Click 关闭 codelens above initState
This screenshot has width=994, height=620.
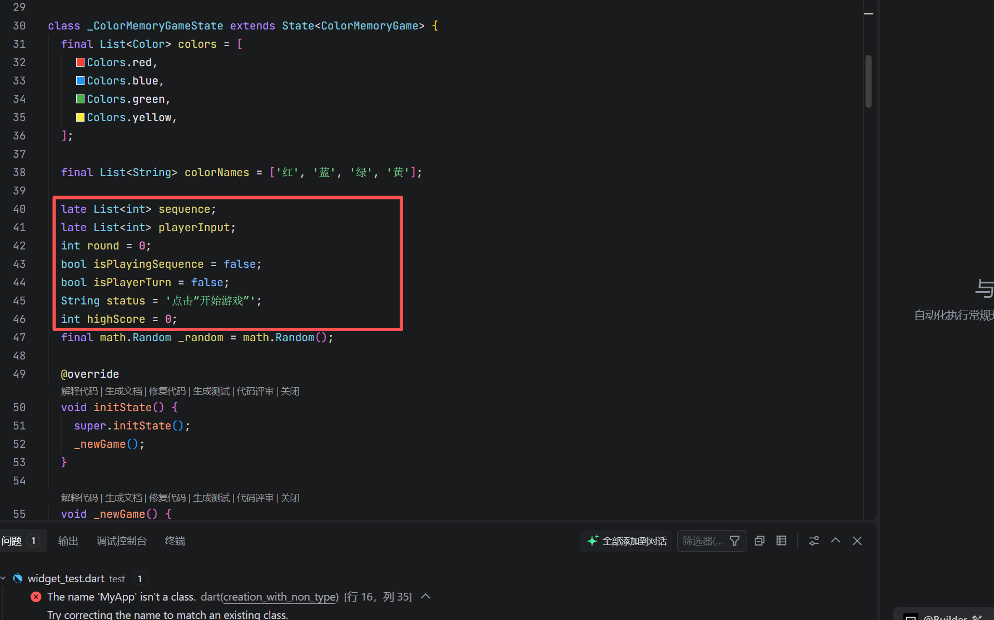click(290, 391)
